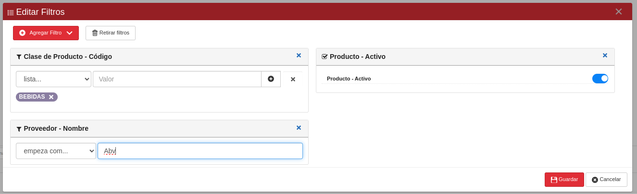Open the empeza com... operator dropdown
Viewport: 637px width, 194px height.
56,151
